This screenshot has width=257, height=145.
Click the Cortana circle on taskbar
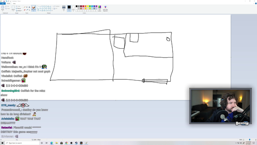pos(42,143)
